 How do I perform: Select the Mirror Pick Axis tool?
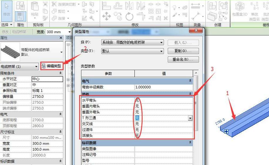(129, 6)
